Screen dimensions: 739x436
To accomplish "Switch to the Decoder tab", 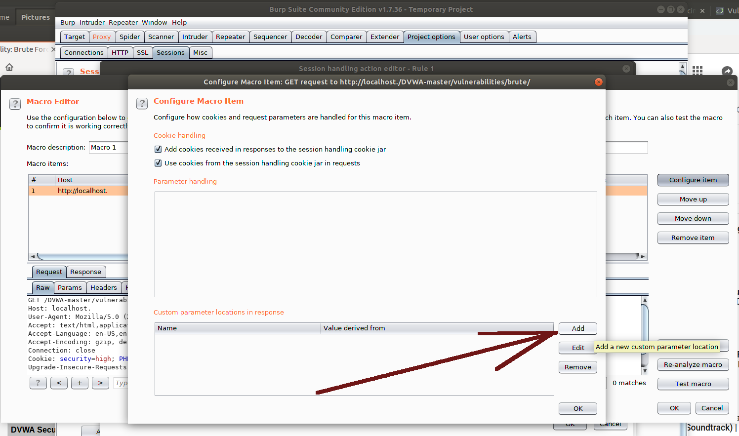I will pyautogui.click(x=309, y=37).
